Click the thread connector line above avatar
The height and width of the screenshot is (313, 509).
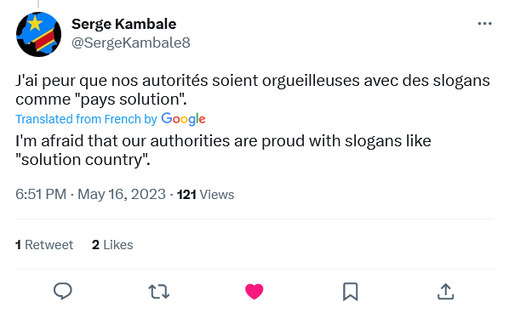[x=38, y=3]
